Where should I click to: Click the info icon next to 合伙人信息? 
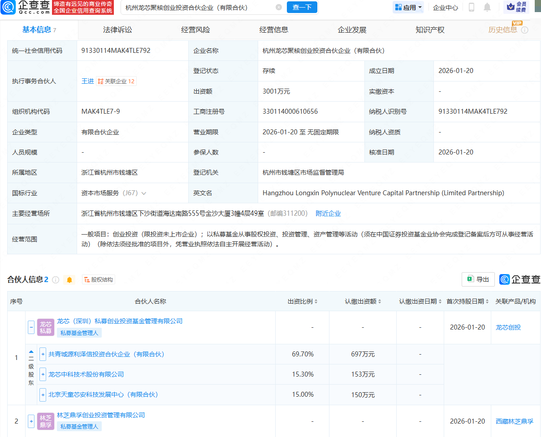(56, 279)
